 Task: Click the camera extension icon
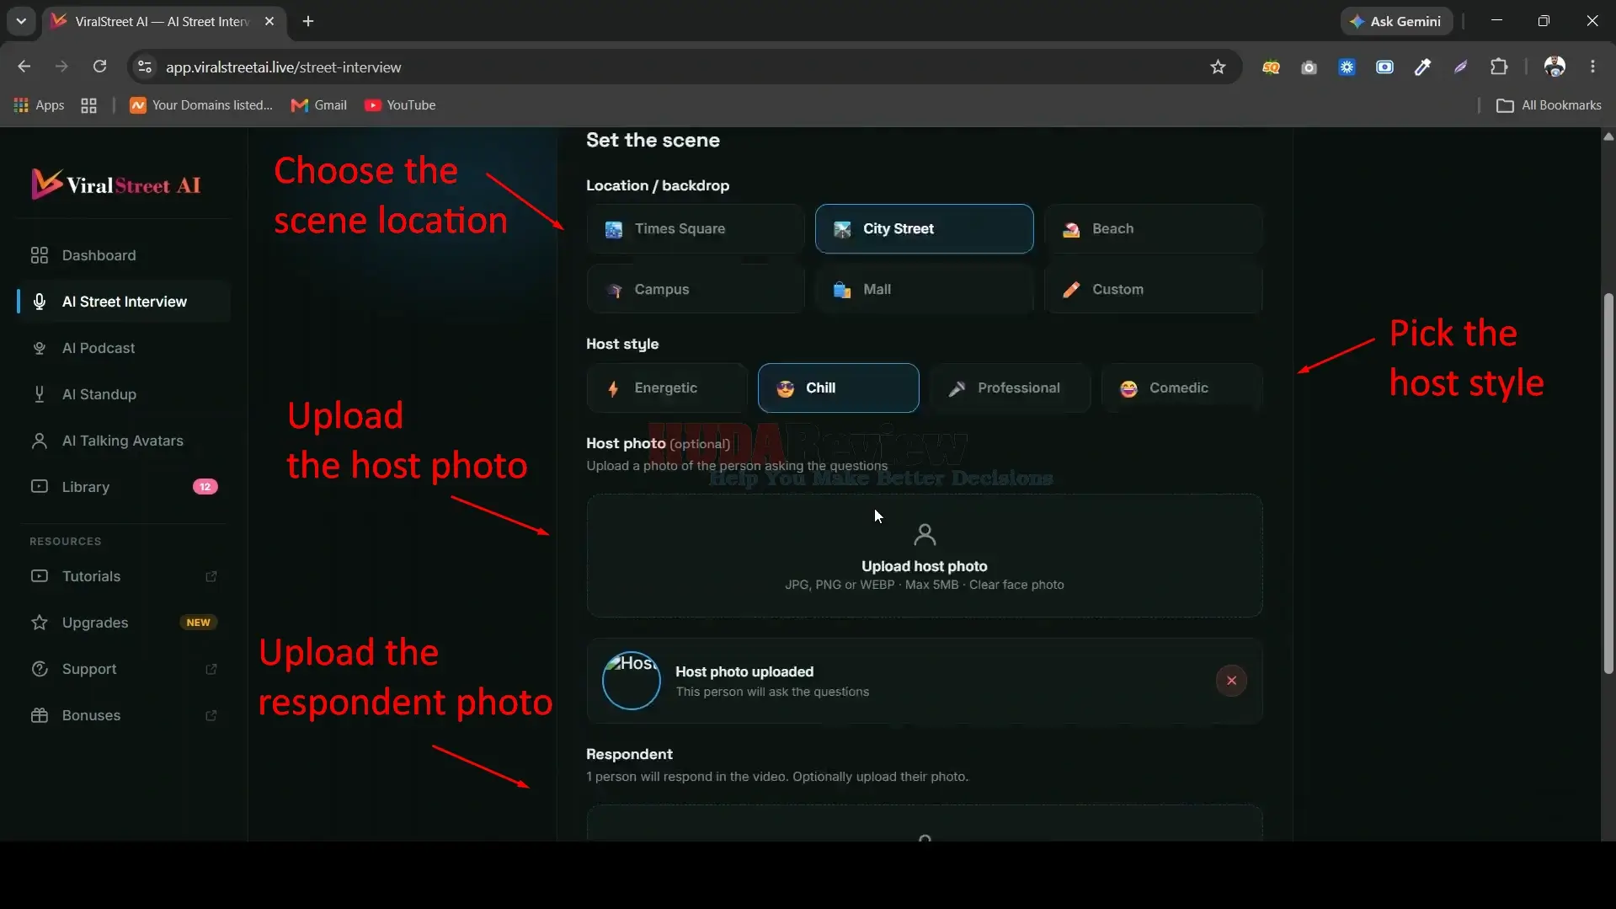click(1309, 67)
